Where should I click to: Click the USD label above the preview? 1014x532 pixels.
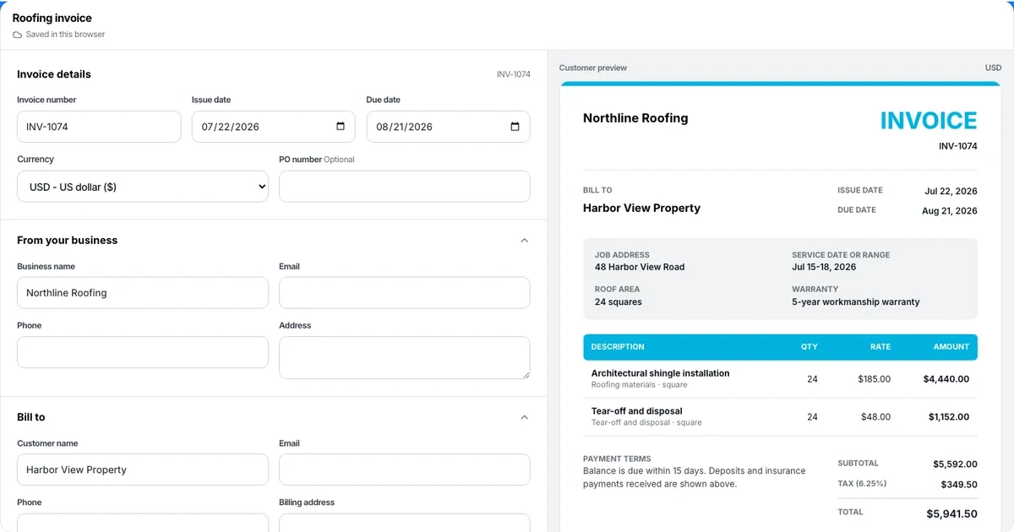pos(993,68)
